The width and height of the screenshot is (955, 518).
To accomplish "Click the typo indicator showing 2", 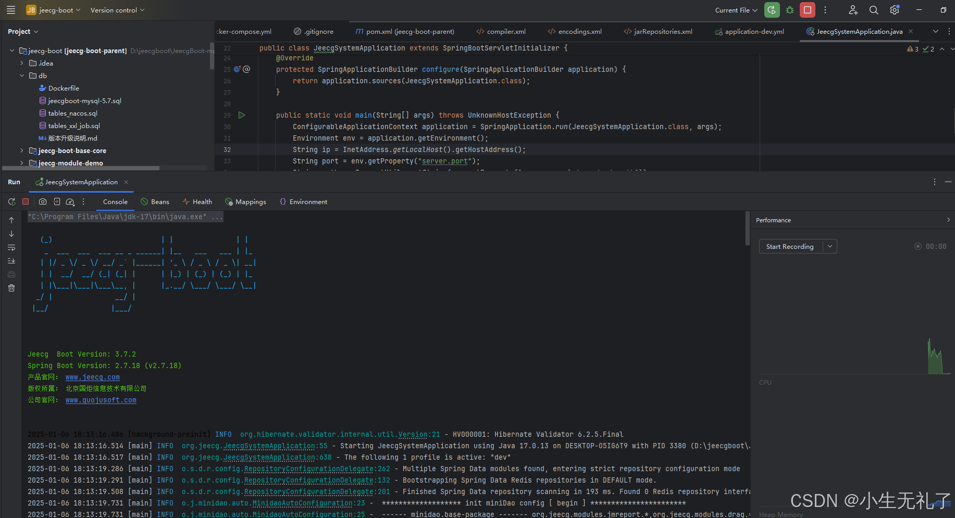I will pos(928,49).
